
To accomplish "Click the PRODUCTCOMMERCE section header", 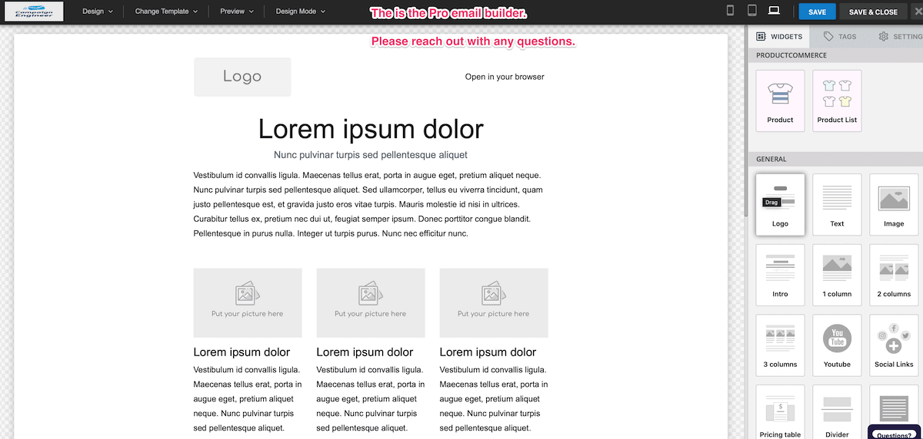I will pyautogui.click(x=791, y=55).
